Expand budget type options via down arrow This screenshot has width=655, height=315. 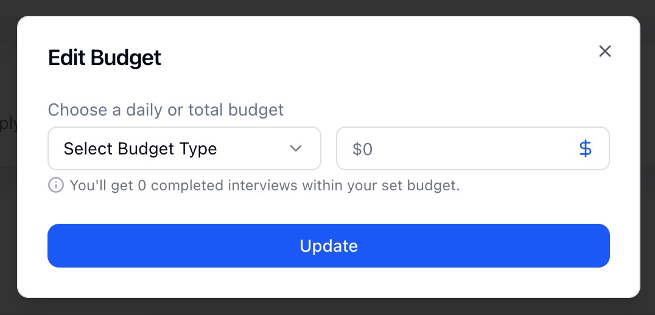pos(296,148)
